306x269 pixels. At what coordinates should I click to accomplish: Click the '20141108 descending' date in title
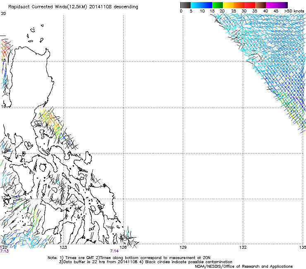(113, 7)
